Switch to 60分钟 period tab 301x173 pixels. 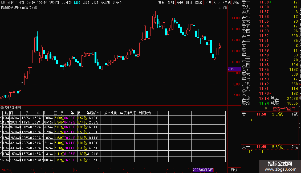point(67,2)
